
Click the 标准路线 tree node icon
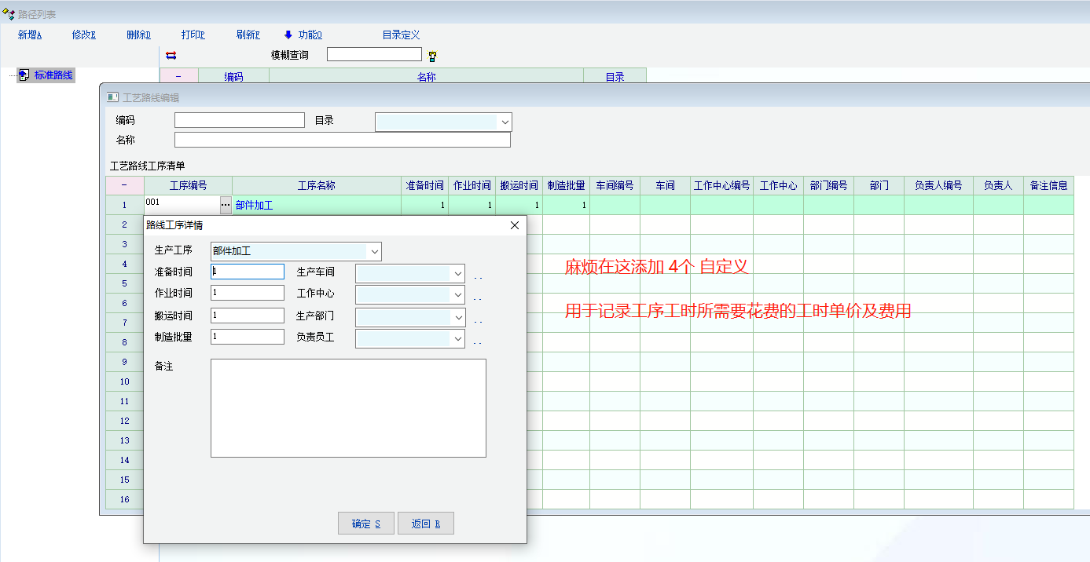pos(24,75)
